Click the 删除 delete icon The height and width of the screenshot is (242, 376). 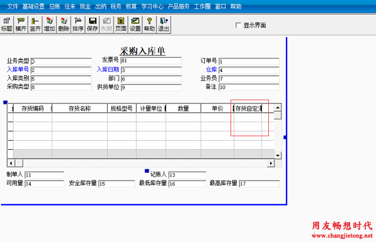click(64, 25)
